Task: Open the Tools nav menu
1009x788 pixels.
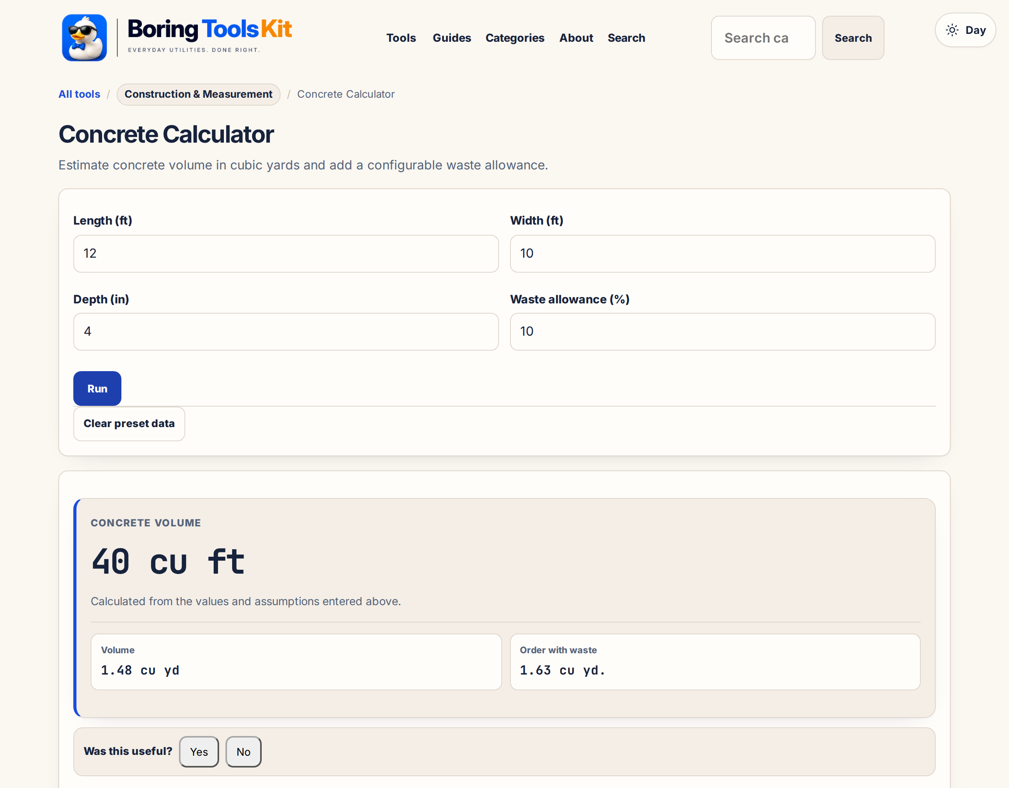Action: click(401, 38)
